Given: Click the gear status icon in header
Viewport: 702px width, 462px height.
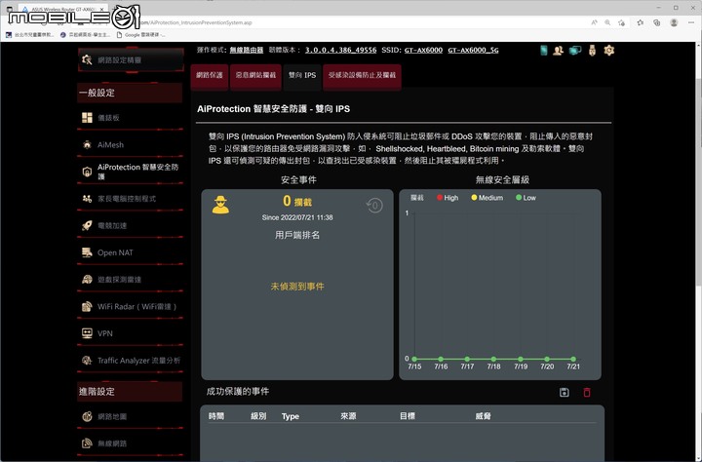Looking at the screenshot, I should (608, 50).
